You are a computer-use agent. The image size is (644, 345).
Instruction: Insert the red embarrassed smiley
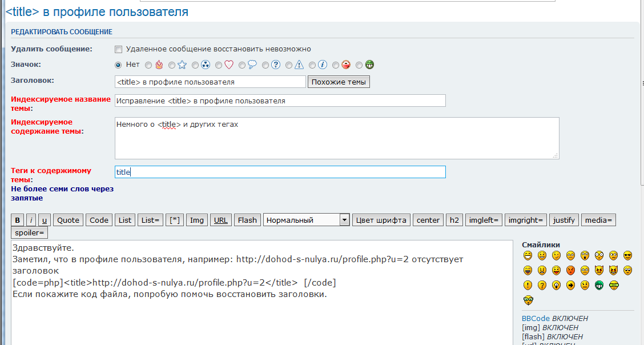click(570, 270)
